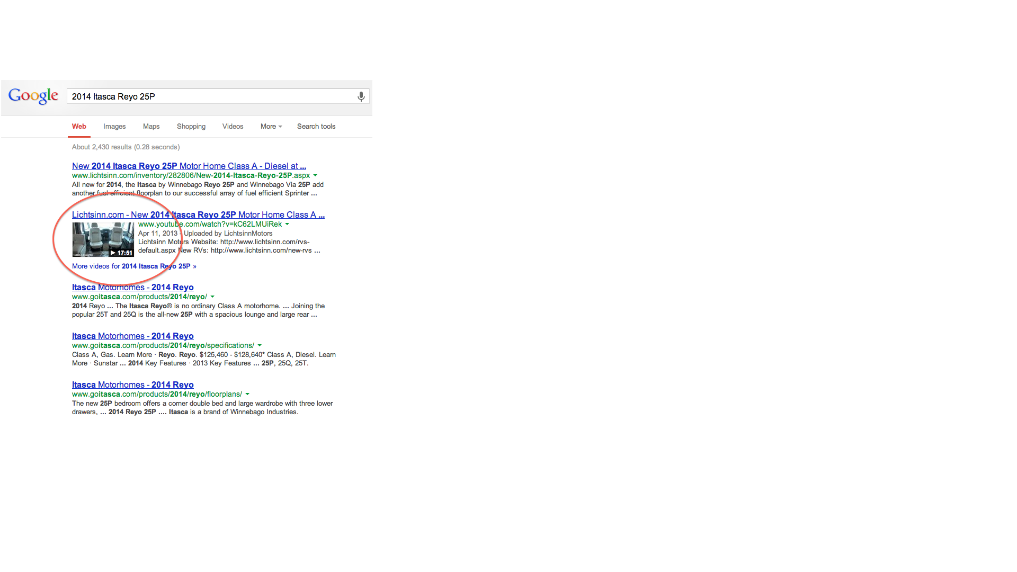Expand the More dropdown menu
This screenshot has height=572, width=1017.
click(x=271, y=127)
